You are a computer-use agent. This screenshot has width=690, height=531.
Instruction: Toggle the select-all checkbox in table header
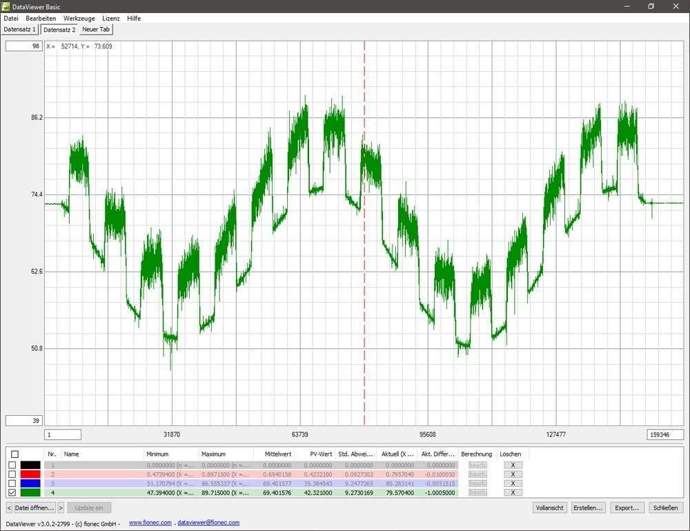(14, 454)
